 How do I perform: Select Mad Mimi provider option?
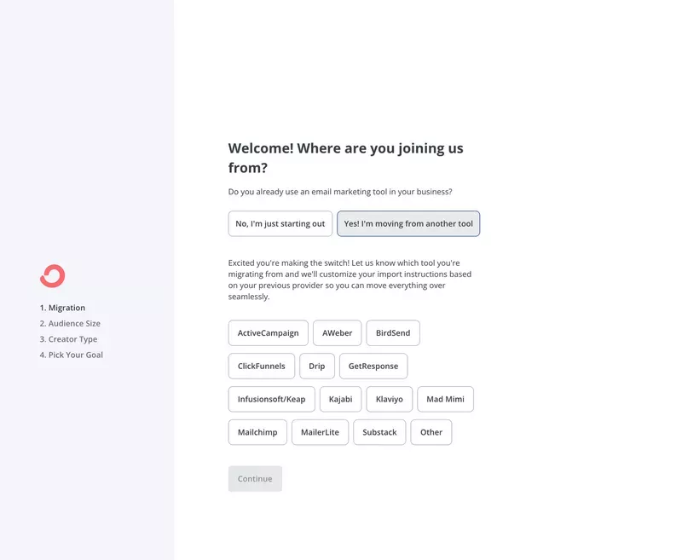point(445,399)
